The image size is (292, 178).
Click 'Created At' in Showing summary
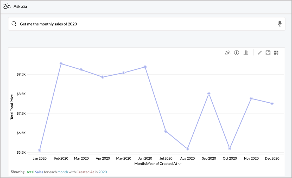85,172
